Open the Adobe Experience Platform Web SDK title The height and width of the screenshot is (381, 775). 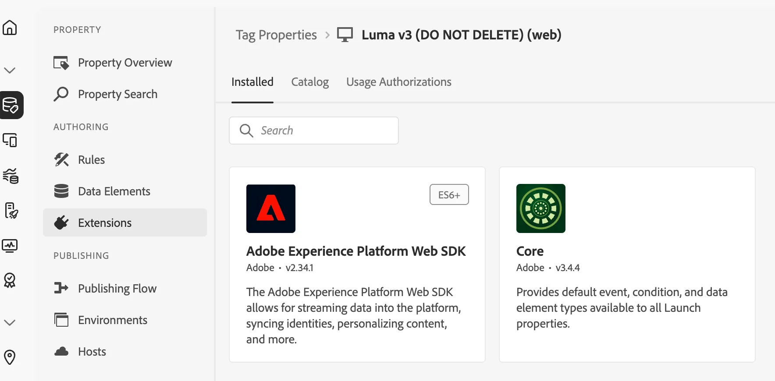356,251
